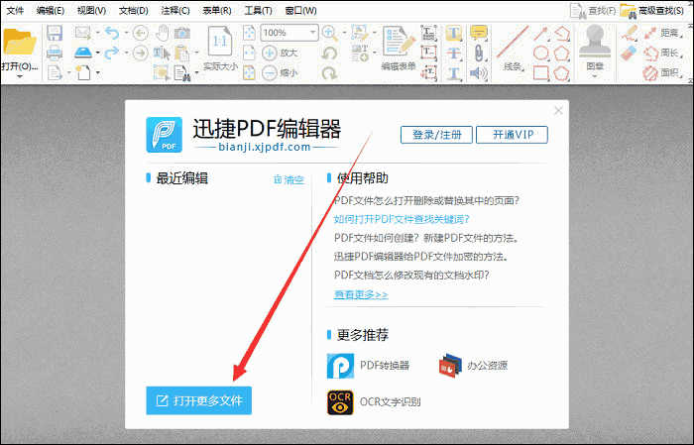Open the 视图(V) menu
This screenshot has height=445, width=694.
pos(92,10)
